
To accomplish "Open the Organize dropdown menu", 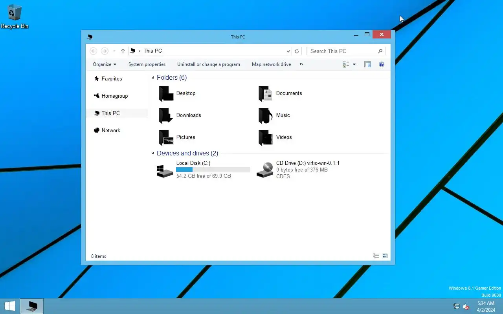I will click(105, 64).
